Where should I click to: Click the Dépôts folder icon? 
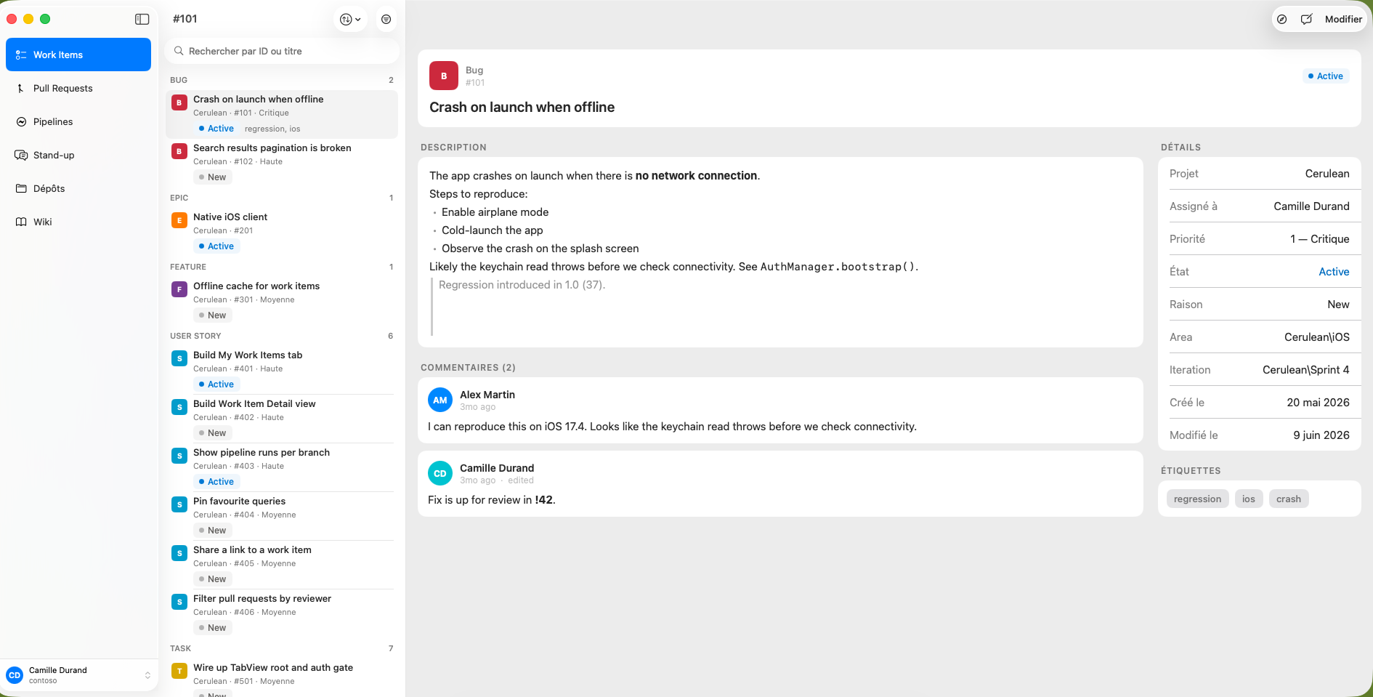pos(21,188)
